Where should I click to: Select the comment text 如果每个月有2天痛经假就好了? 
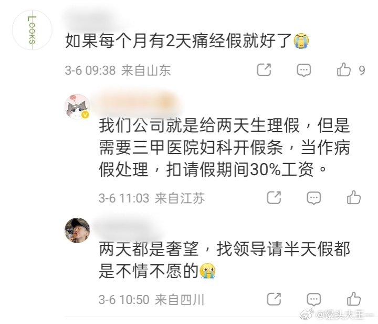[x=178, y=40]
